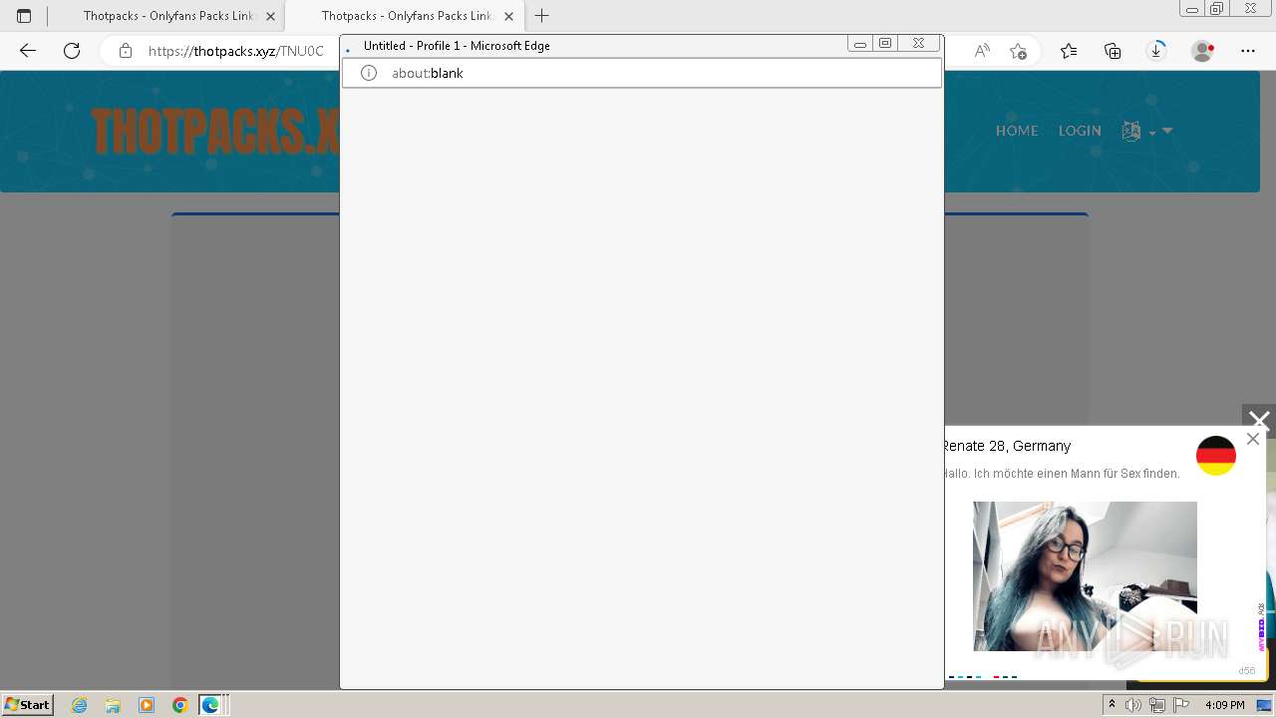Launch Internet Explorer from taskbar

[x=80, y=705]
